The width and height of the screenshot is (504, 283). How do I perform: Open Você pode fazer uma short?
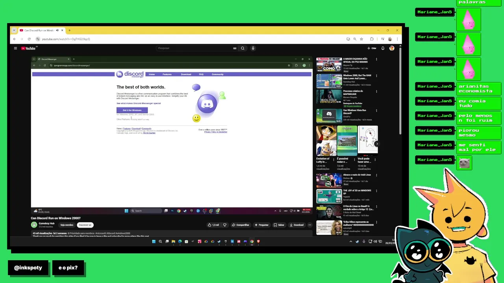point(368,140)
